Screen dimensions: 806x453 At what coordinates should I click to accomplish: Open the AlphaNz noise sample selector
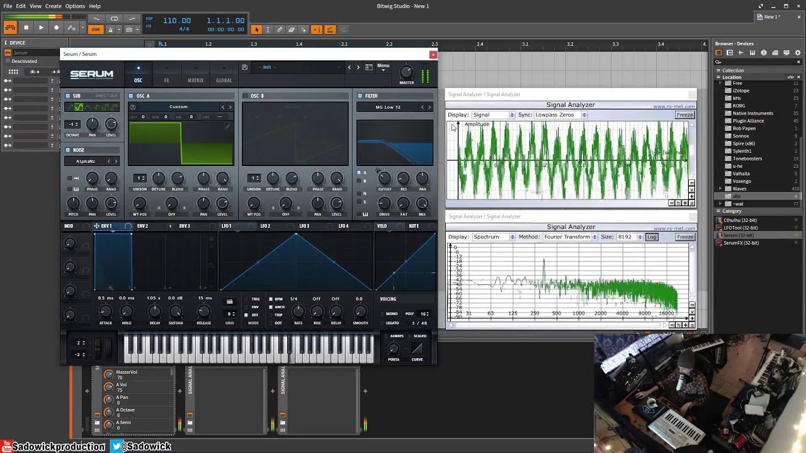[86, 161]
